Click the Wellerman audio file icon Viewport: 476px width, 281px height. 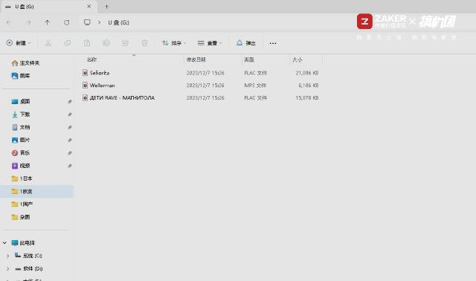click(85, 85)
